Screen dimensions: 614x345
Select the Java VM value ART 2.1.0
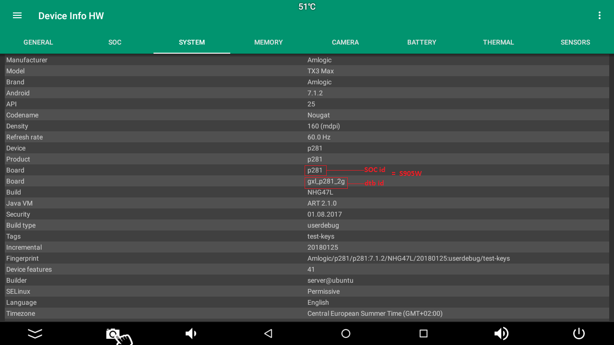tap(322, 203)
